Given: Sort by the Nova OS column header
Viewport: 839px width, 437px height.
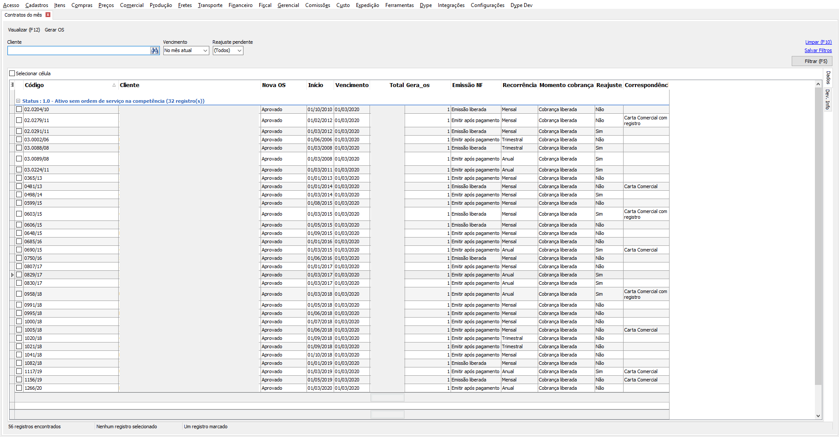Looking at the screenshot, I should pyautogui.click(x=283, y=85).
